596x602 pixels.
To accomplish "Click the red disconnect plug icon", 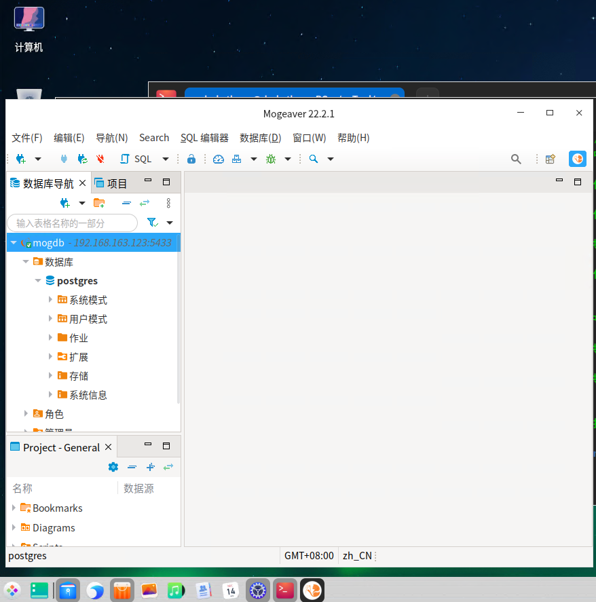I will [100, 159].
